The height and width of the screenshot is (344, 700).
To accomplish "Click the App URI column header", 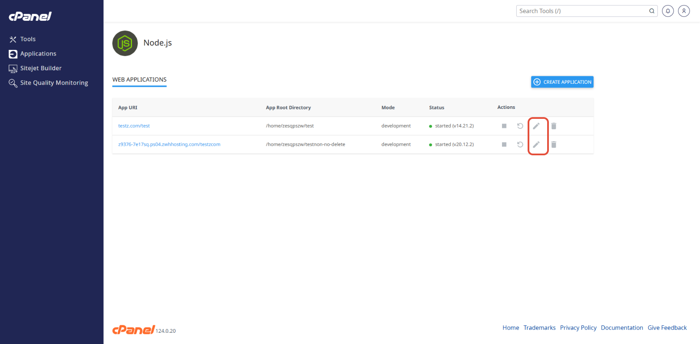I will 128,108.
